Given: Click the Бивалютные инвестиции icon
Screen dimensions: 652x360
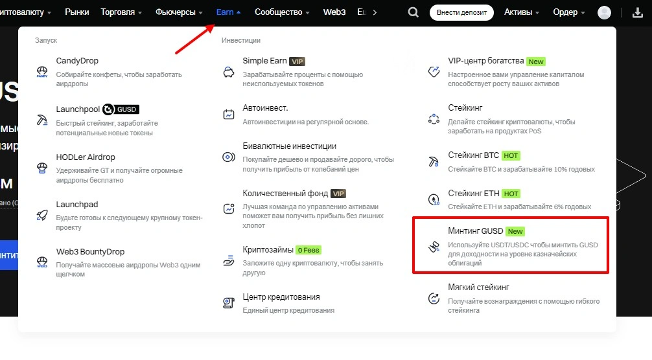Looking at the screenshot, I should click(x=229, y=157).
